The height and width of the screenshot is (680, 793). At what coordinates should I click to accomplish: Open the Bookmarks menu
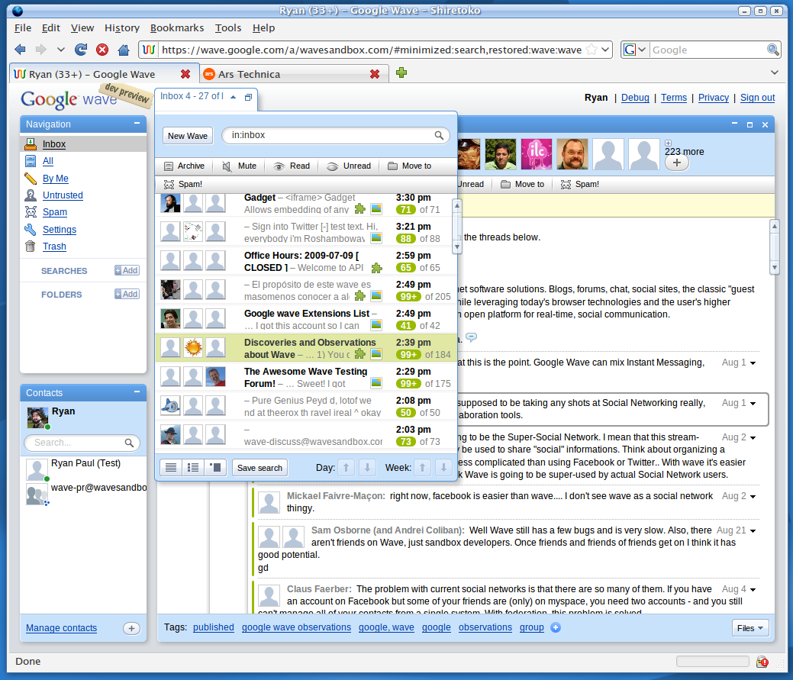177,27
